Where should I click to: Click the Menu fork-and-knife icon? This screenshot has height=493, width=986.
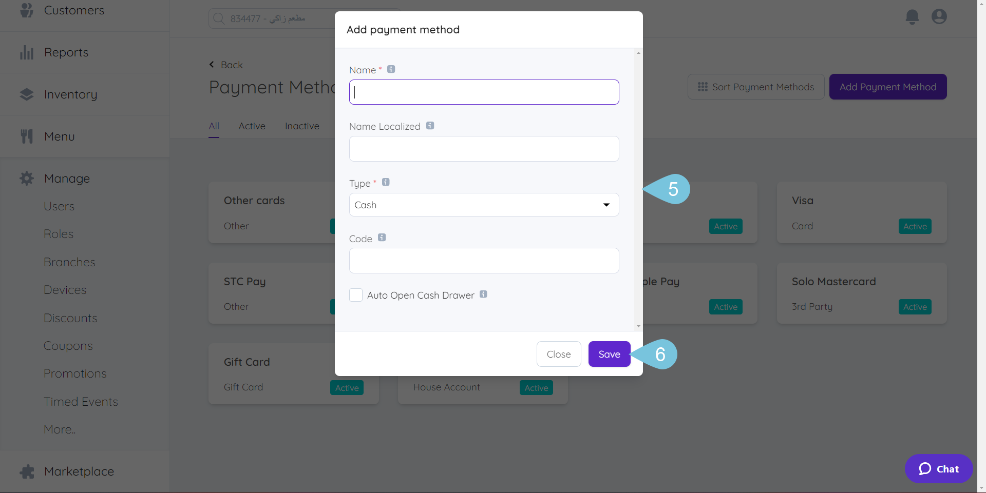click(26, 135)
